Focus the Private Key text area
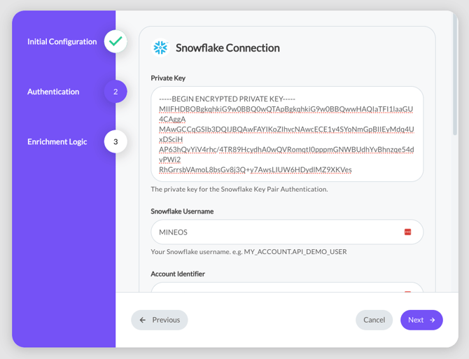 pyautogui.click(x=287, y=134)
